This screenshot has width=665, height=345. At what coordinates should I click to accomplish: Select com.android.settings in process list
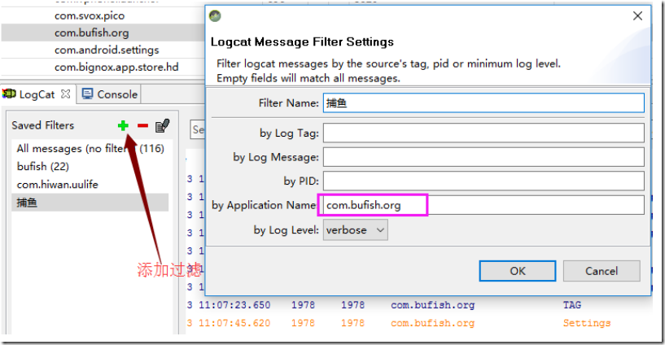click(107, 50)
